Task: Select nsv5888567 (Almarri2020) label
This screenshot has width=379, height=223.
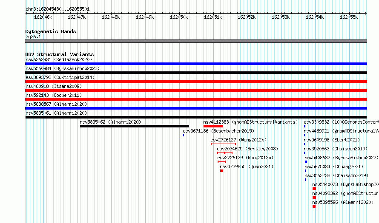Action: point(56,104)
